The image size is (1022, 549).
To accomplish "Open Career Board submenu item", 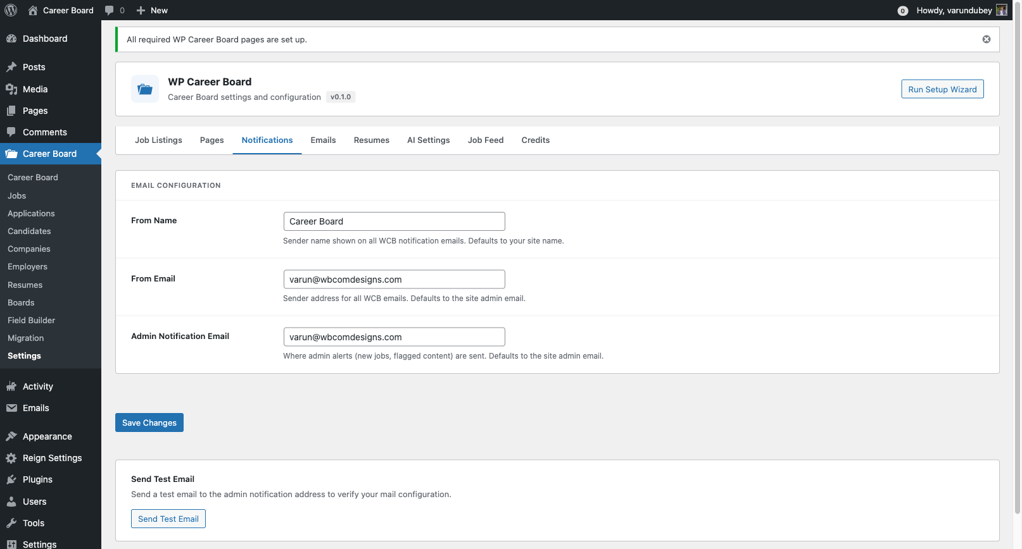I will pyautogui.click(x=33, y=178).
